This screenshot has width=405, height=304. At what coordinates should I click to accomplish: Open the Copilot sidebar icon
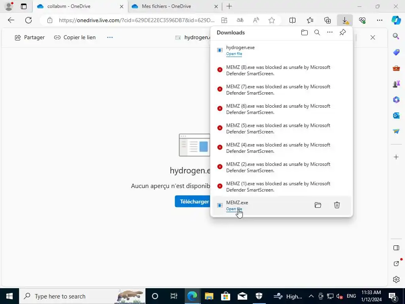pos(396,20)
